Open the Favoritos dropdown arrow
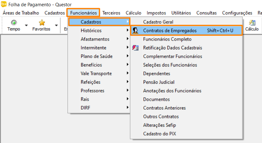This screenshot has height=143, width=262. 56,26
